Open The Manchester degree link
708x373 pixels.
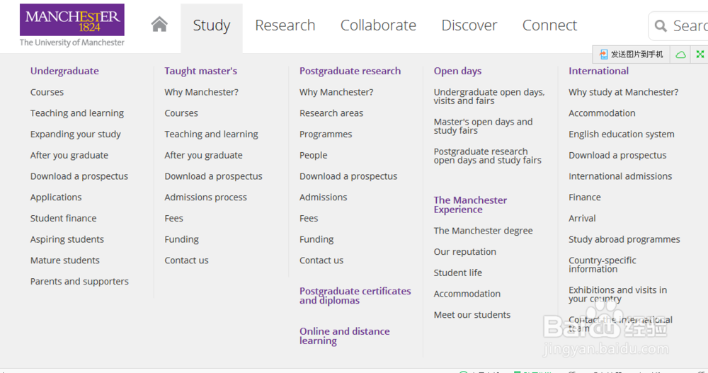[x=483, y=231]
